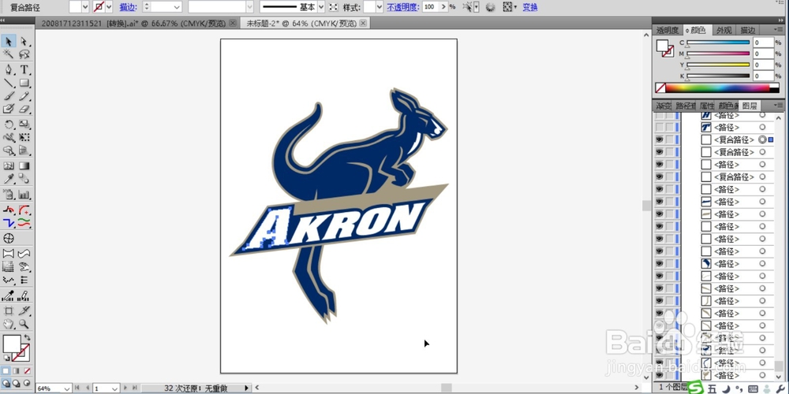This screenshot has height=394, width=789.
Task: Select the Hand tool
Action: coord(9,324)
